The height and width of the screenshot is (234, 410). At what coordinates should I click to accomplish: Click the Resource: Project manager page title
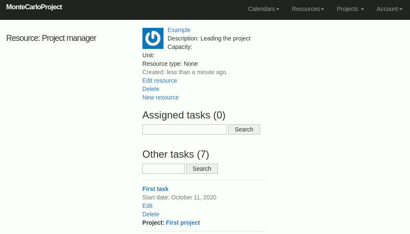click(x=51, y=38)
